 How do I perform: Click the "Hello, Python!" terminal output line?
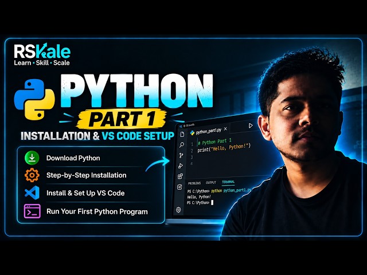click(199, 197)
